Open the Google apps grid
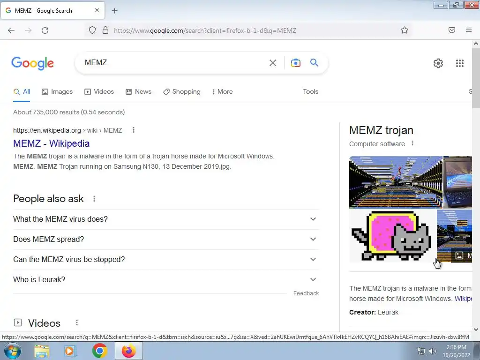Viewport: 480px width, 360px height. [x=460, y=63]
